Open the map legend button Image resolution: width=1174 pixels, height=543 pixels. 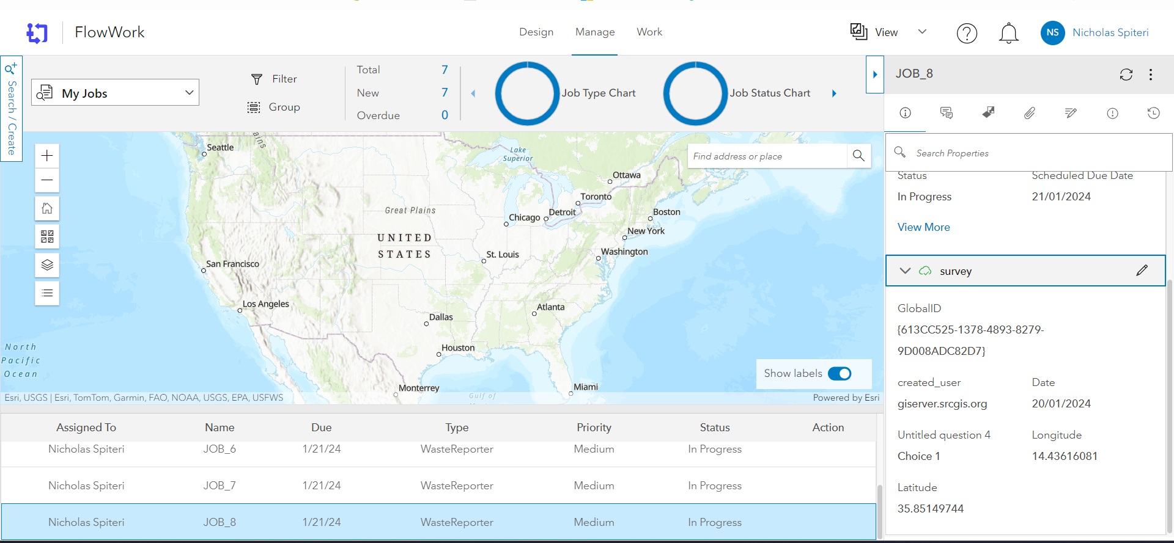pyautogui.click(x=47, y=293)
